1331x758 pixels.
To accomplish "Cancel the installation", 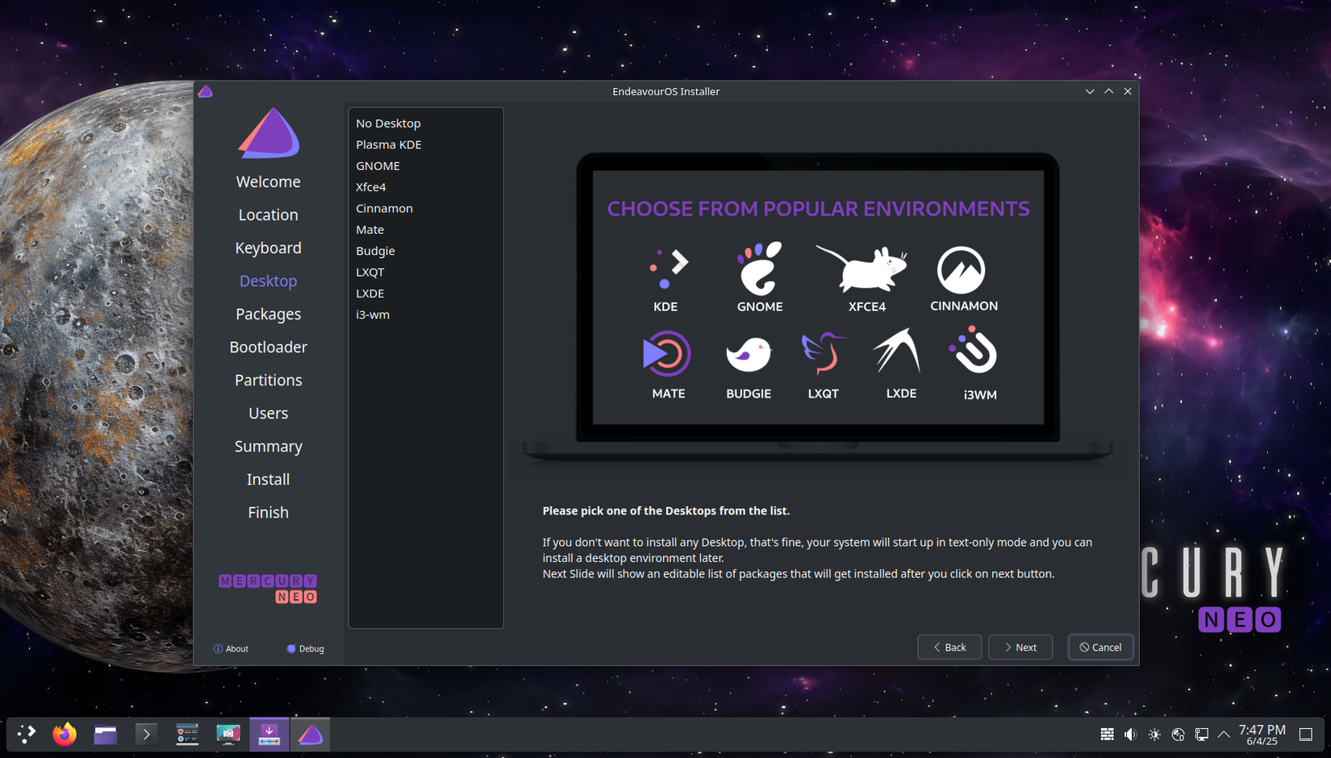I will [1100, 647].
